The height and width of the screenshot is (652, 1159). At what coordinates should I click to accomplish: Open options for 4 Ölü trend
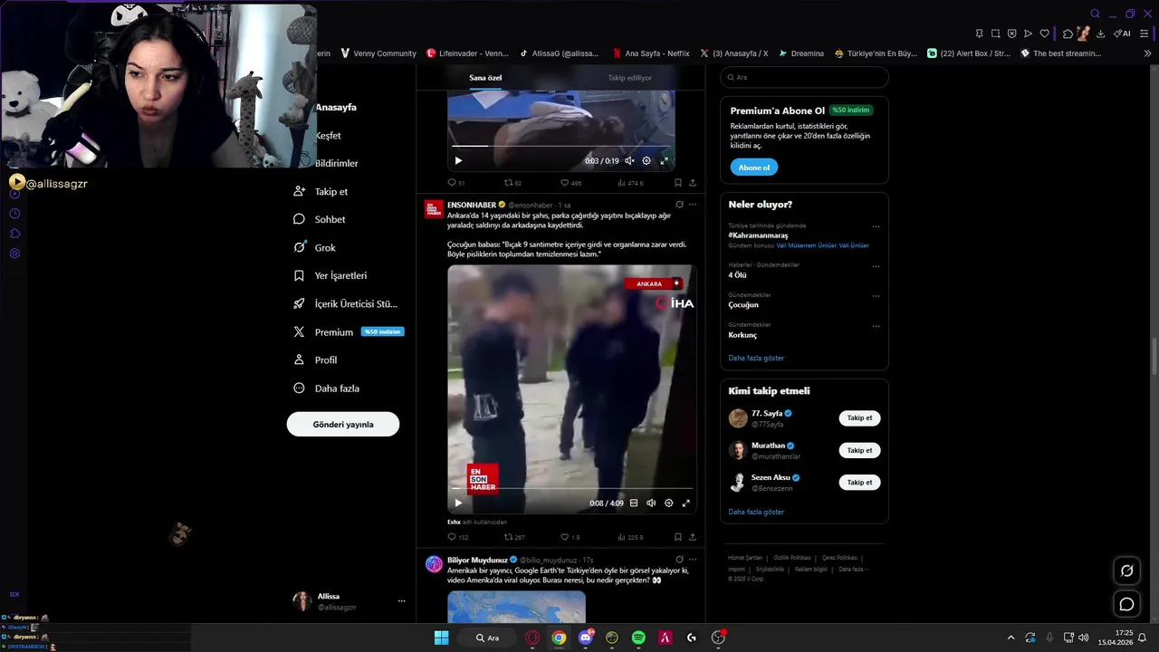click(x=876, y=266)
